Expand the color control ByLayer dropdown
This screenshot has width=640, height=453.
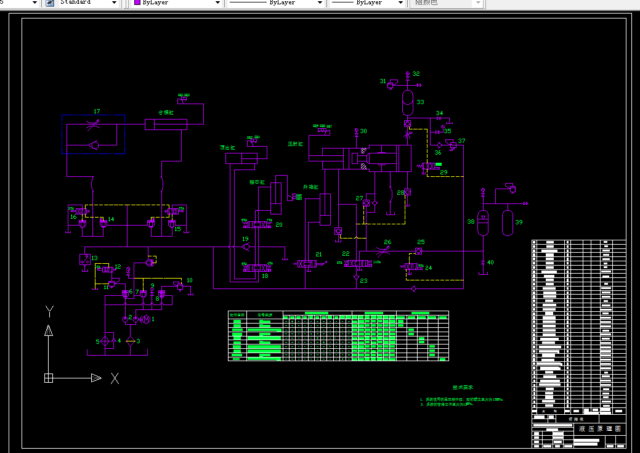(x=217, y=3)
